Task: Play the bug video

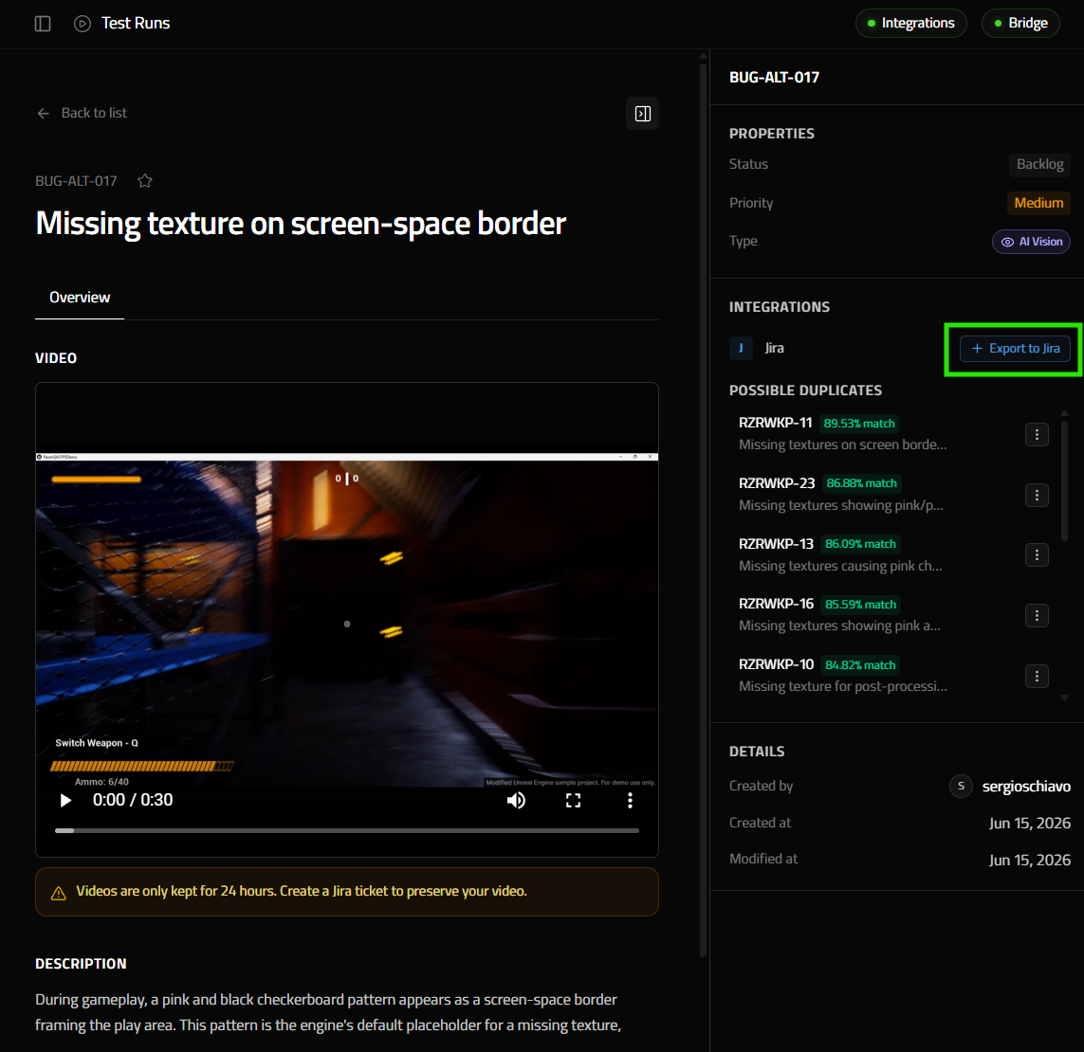Action: (x=65, y=800)
